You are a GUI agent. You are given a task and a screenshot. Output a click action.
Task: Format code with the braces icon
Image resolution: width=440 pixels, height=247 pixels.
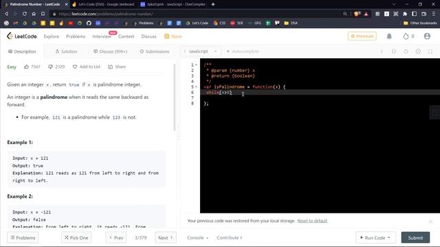394,51
